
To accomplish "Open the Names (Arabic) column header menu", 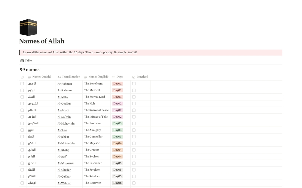I will (40, 77).
